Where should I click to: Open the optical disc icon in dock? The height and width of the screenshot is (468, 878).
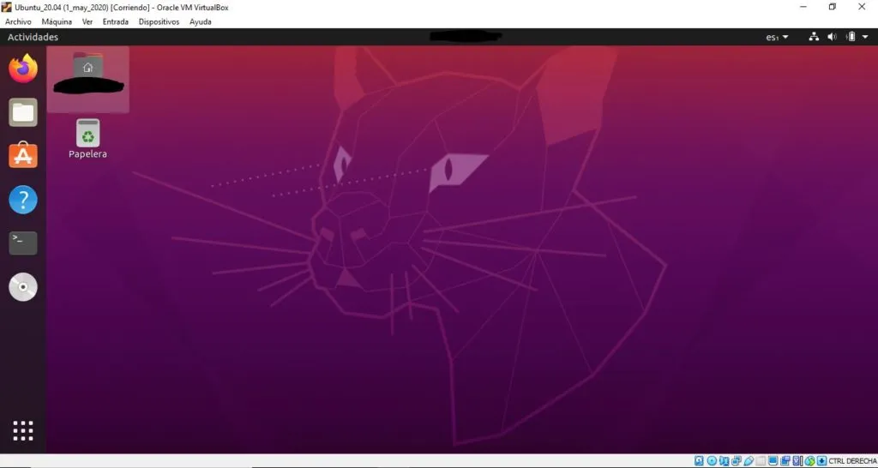click(23, 287)
